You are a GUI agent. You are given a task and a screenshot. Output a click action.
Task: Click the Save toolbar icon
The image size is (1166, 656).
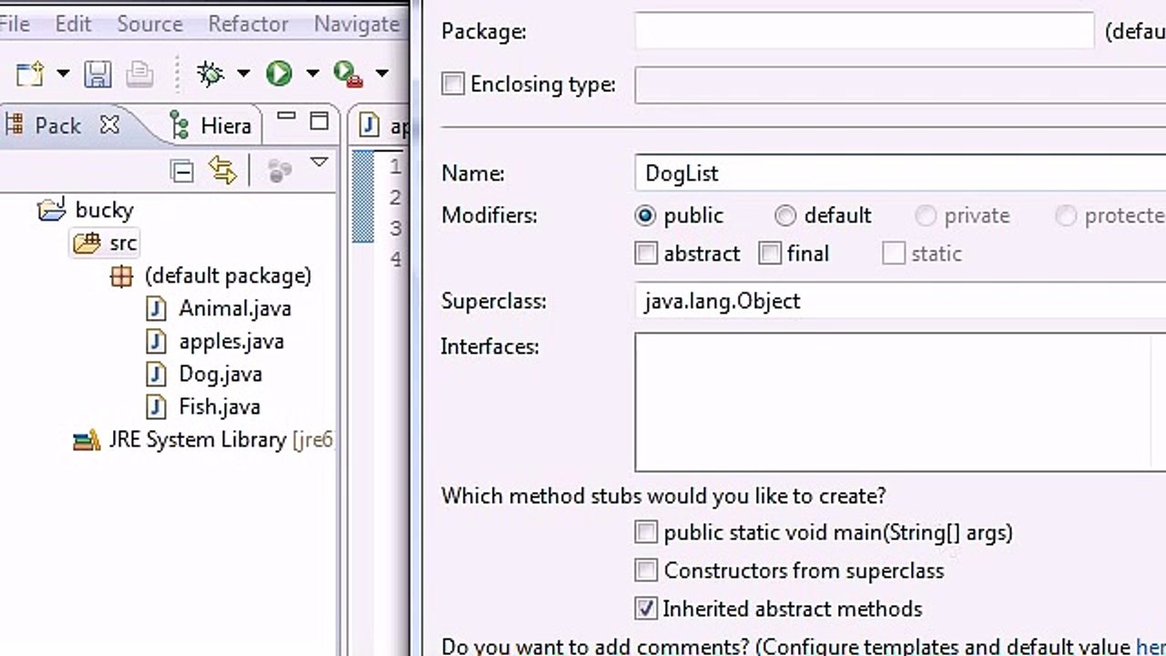coord(97,74)
